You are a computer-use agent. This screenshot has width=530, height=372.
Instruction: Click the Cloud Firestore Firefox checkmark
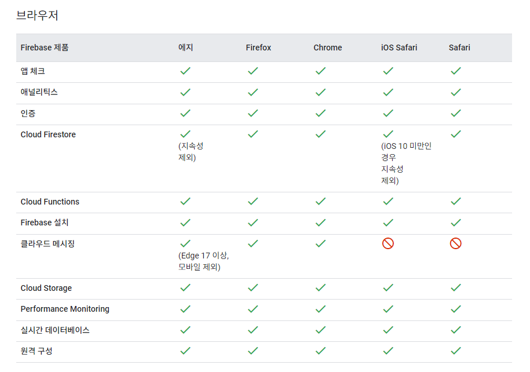(253, 134)
